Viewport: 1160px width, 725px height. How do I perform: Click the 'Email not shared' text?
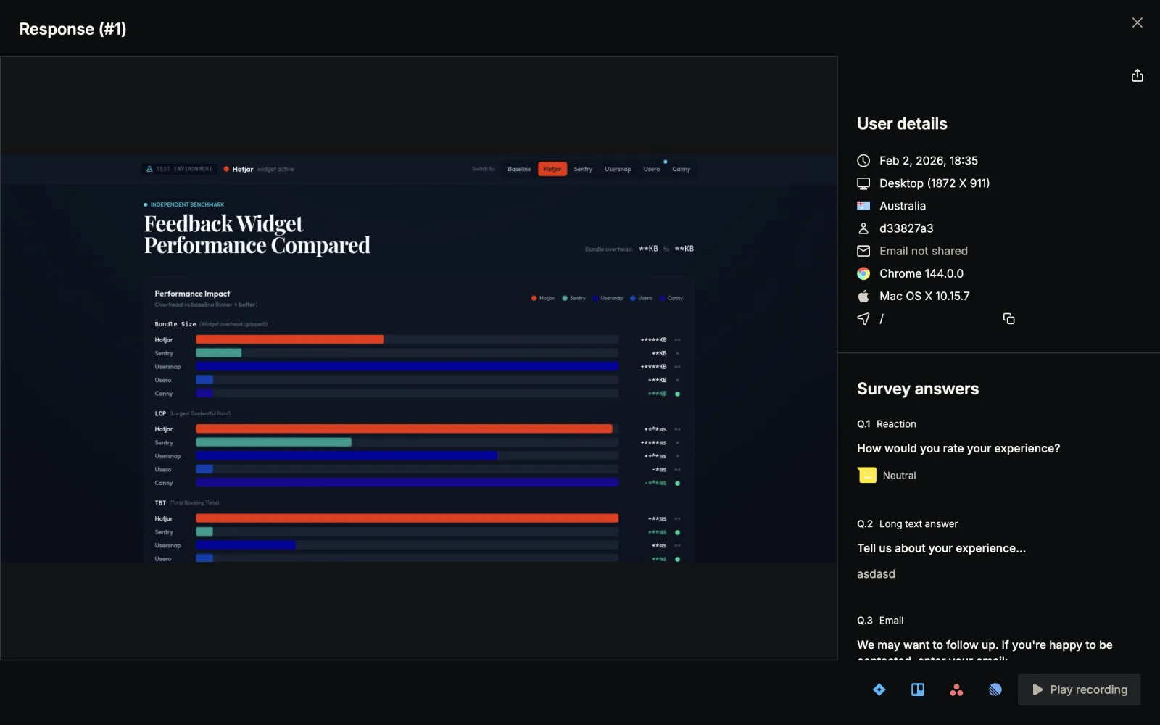tap(924, 251)
